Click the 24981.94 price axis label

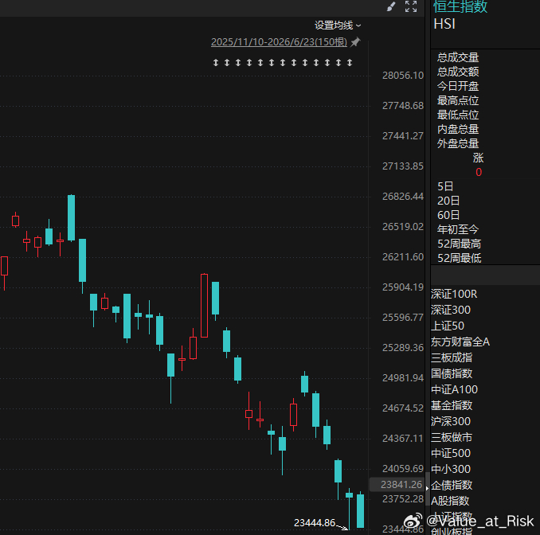[402, 378]
